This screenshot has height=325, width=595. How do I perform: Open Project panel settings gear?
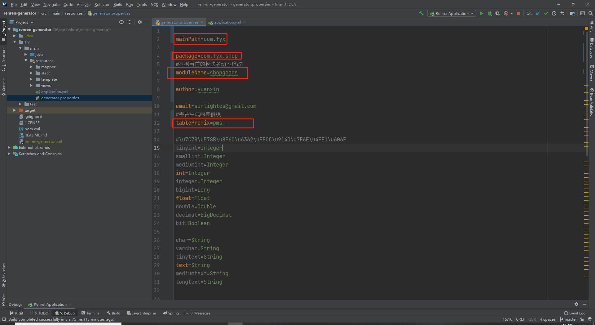coord(140,22)
